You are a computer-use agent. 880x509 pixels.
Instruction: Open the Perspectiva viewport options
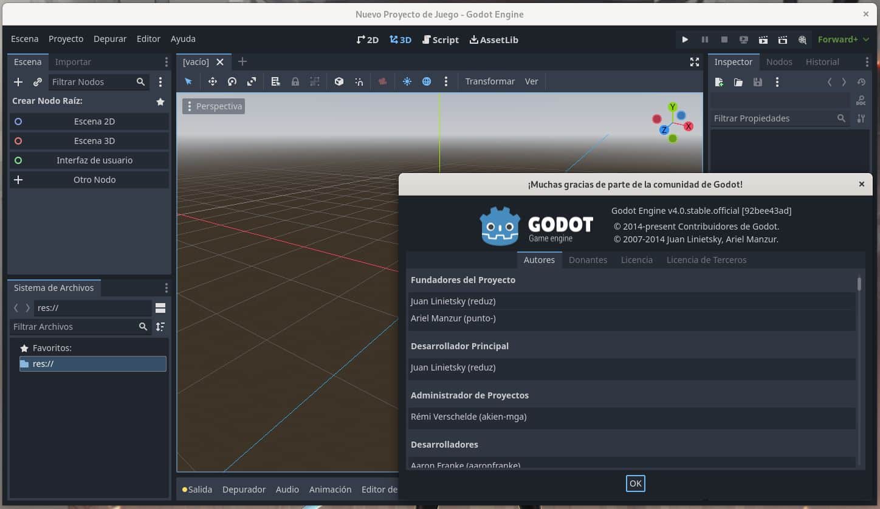click(214, 106)
